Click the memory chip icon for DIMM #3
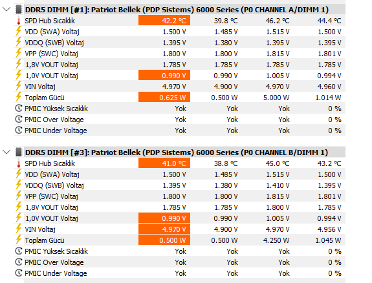This screenshot has width=372, height=283. (19, 152)
